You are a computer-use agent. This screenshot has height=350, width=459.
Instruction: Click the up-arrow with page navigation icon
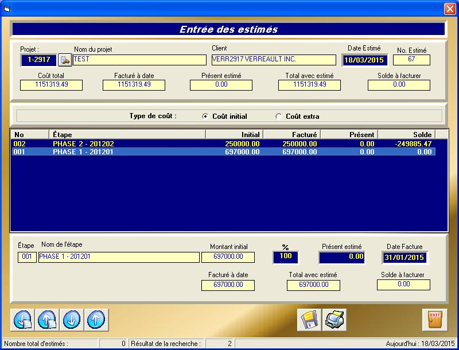pos(47,320)
